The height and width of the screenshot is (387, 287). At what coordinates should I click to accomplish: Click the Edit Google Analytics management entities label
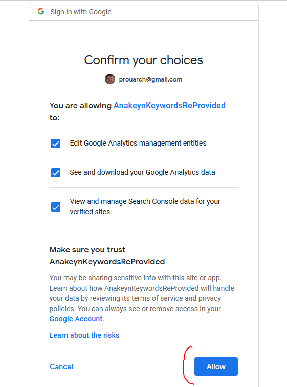click(x=138, y=143)
